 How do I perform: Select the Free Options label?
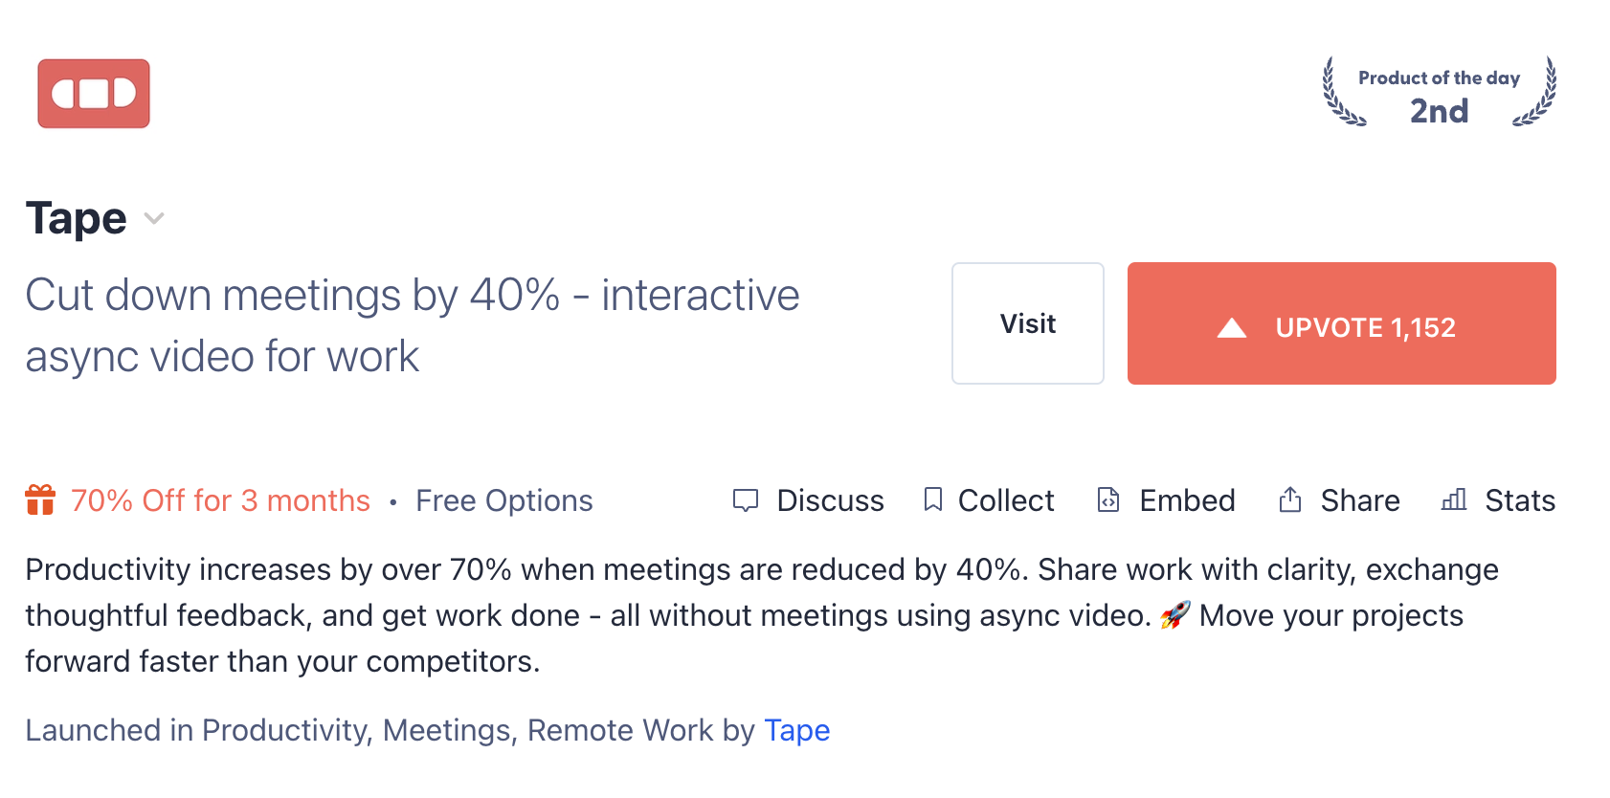pyautogui.click(x=503, y=500)
